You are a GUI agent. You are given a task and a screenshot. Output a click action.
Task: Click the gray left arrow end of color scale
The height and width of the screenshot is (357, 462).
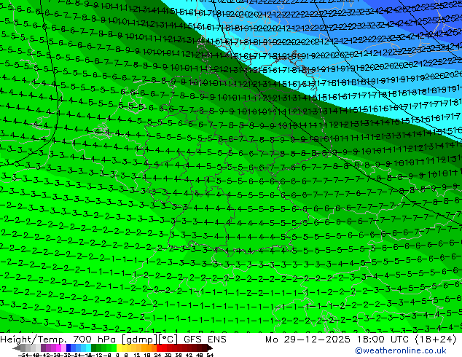[17, 348]
